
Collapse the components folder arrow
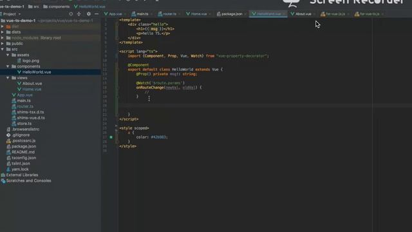tap(8, 66)
